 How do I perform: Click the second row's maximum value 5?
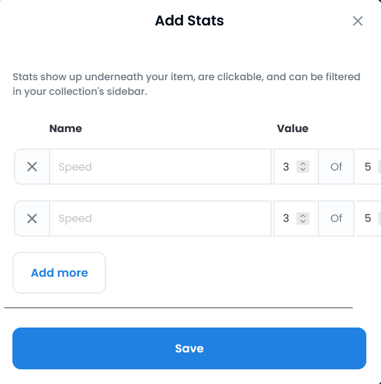click(x=367, y=219)
